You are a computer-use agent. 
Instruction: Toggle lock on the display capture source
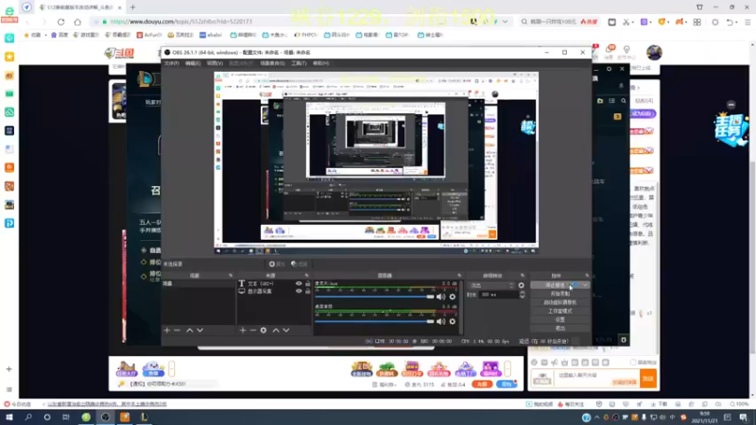(308, 291)
